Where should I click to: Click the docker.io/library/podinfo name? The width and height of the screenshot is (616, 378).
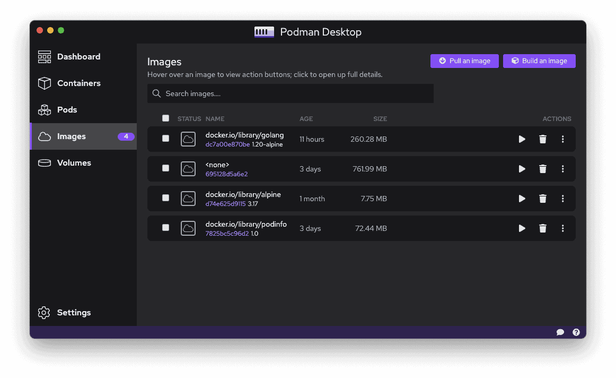pyautogui.click(x=246, y=224)
